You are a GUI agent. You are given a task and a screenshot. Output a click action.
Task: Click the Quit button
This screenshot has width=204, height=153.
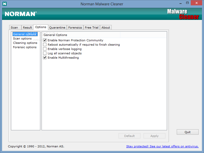[x=187, y=132]
